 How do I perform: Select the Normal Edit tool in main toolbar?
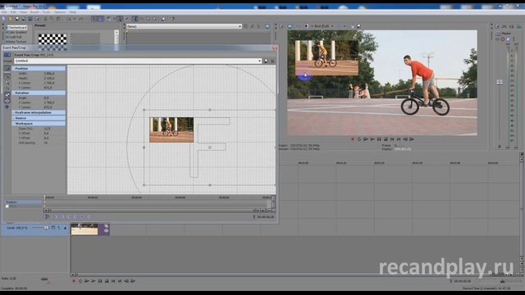point(135,19)
